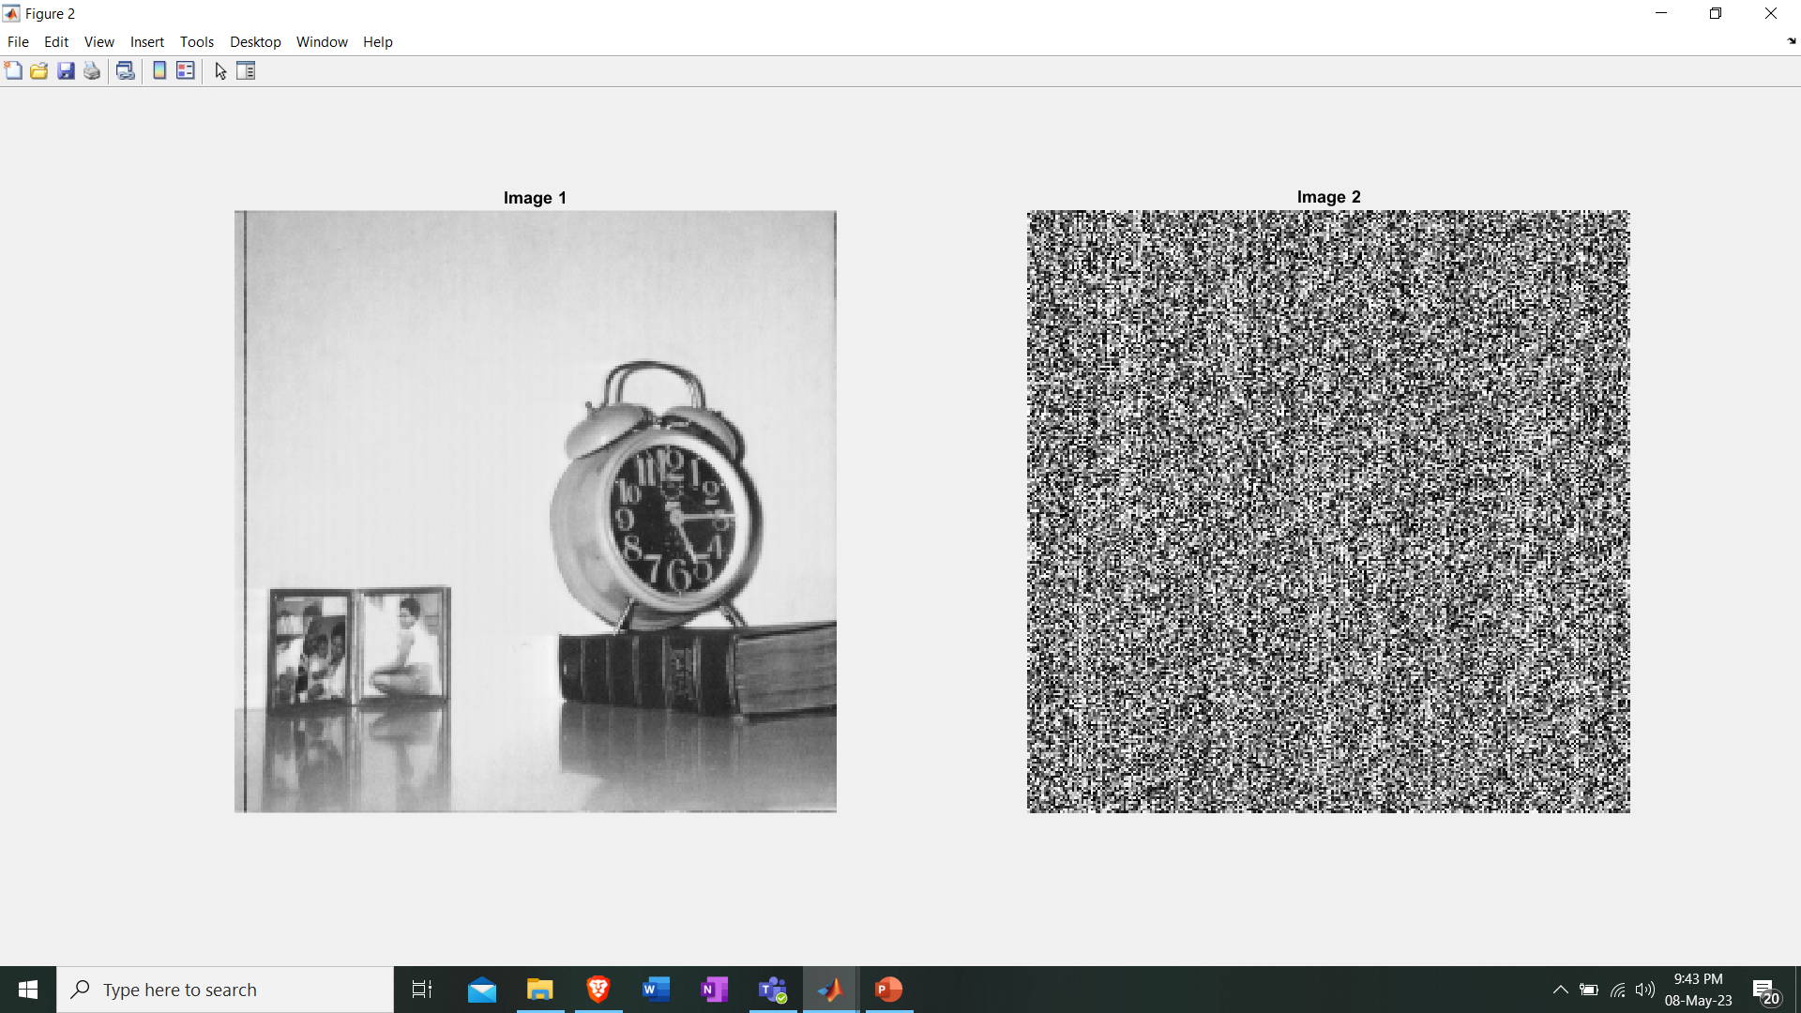Switch to Microsoft Teams in the taskbar
The width and height of the screenshot is (1801, 1013).
tap(773, 990)
